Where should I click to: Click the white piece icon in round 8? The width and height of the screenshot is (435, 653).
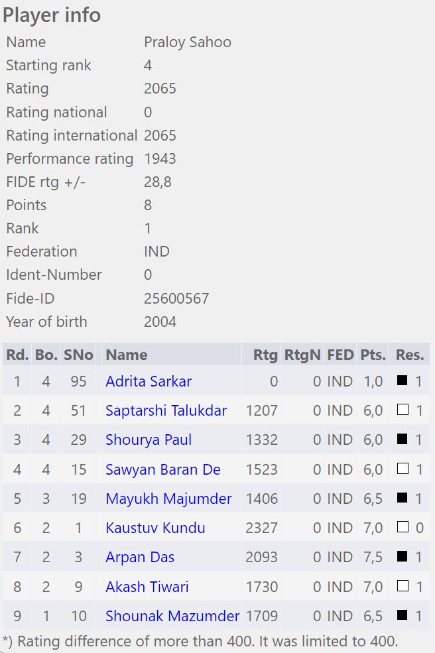point(403,586)
